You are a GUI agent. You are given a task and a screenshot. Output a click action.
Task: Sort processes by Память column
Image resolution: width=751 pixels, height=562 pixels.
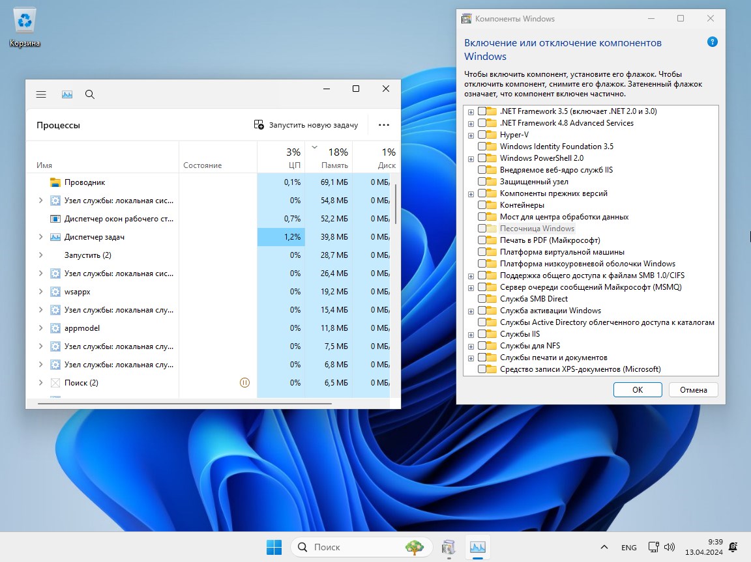tap(329, 158)
